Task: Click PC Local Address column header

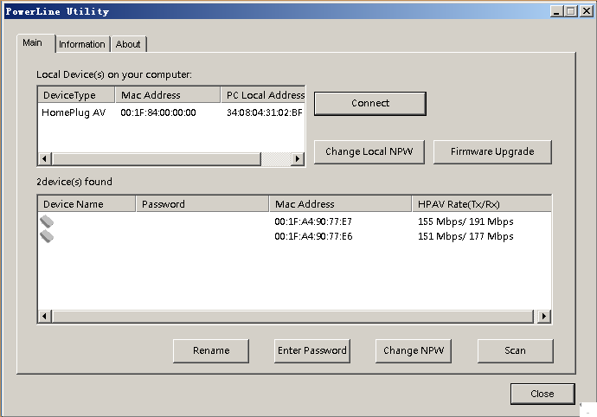Action: [x=263, y=95]
